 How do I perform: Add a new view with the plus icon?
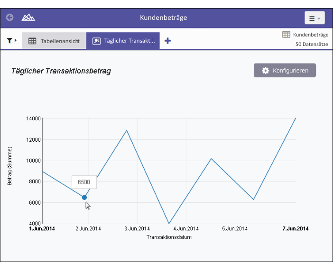167,41
